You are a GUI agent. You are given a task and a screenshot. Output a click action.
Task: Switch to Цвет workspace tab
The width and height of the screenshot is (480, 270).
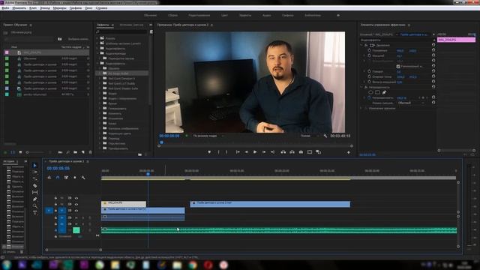coord(224,15)
